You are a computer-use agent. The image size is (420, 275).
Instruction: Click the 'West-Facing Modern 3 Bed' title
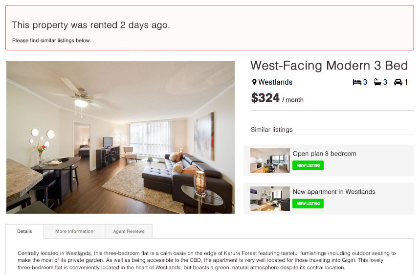(x=329, y=66)
